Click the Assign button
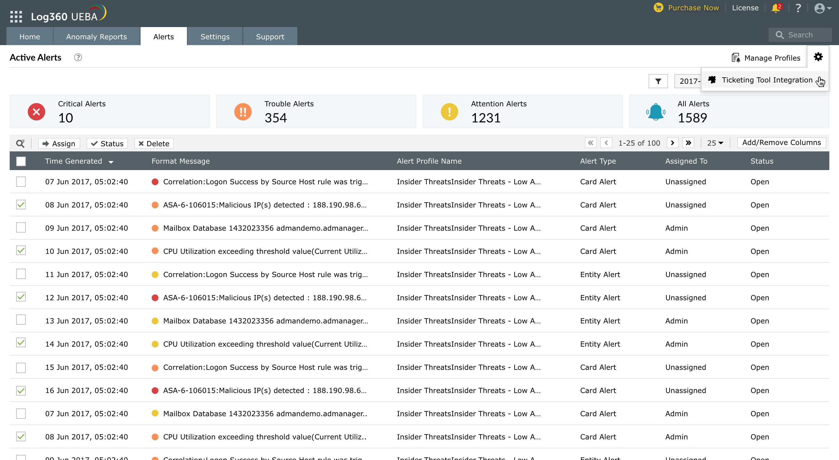The image size is (839, 460). (x=59, y=144)
